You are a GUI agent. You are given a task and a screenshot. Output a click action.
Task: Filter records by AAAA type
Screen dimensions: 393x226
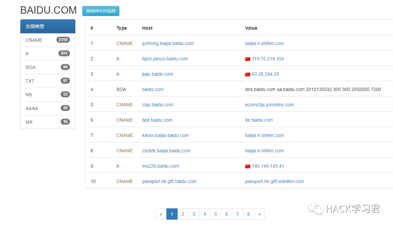[x=48, y=108]
